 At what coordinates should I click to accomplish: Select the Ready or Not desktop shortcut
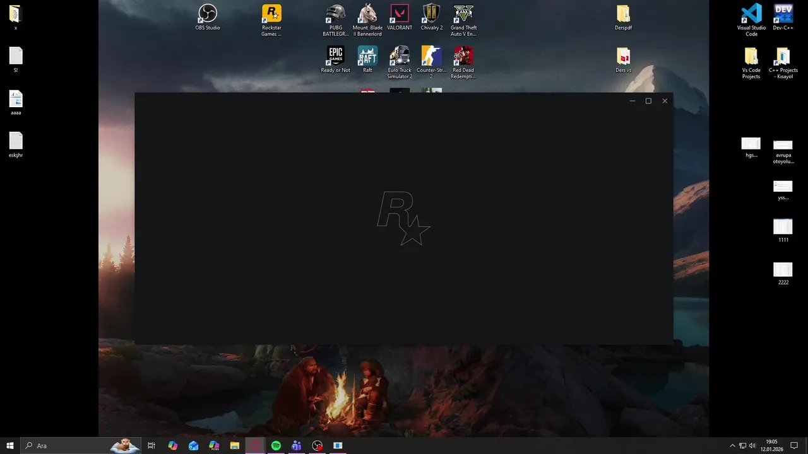pos(335,60)
